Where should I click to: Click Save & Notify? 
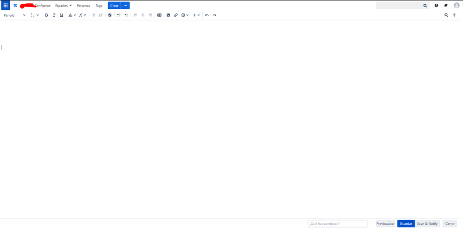[427, 223]
